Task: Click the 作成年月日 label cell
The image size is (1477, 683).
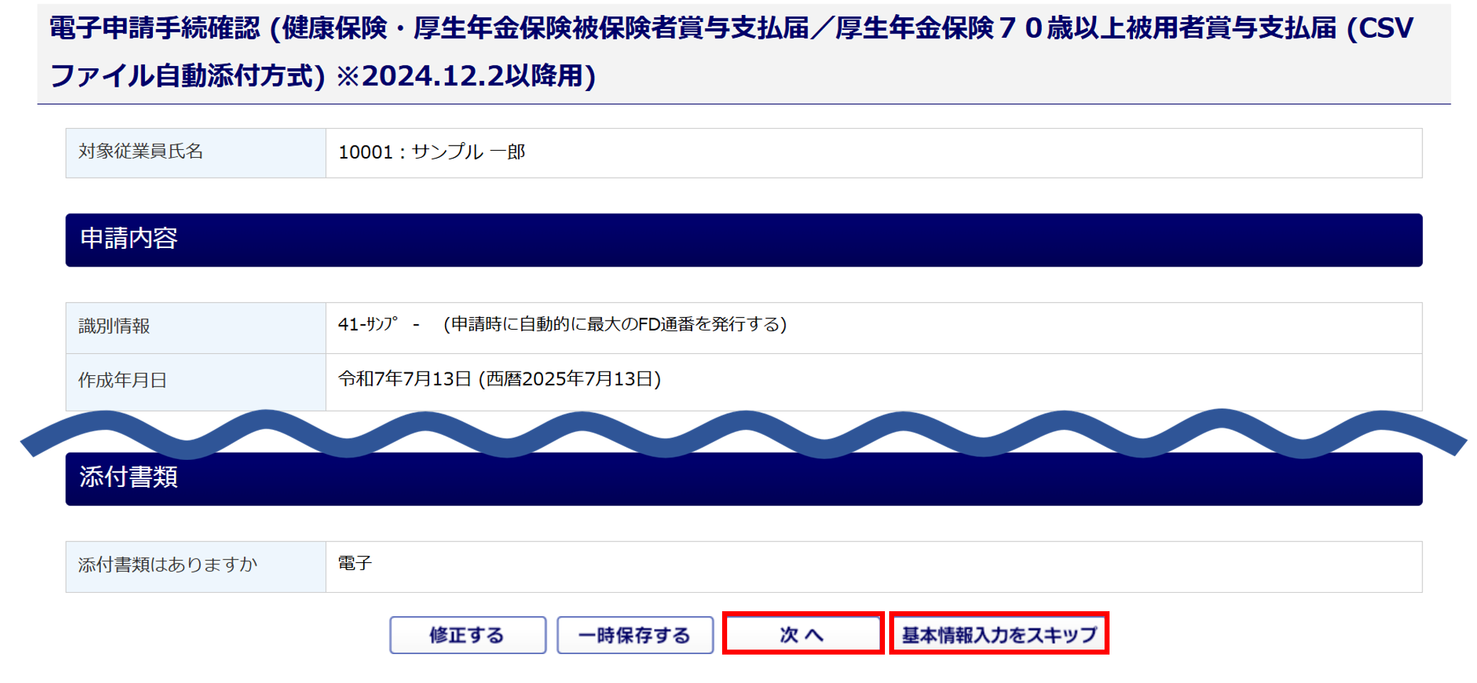Action: (x=195, y=382)
